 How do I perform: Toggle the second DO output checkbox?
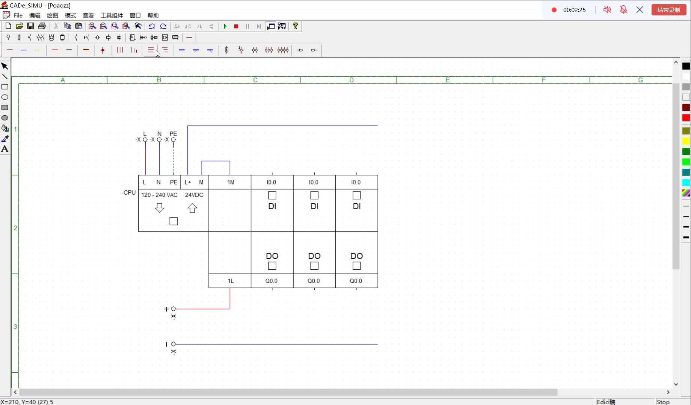[x=314, y=266]
